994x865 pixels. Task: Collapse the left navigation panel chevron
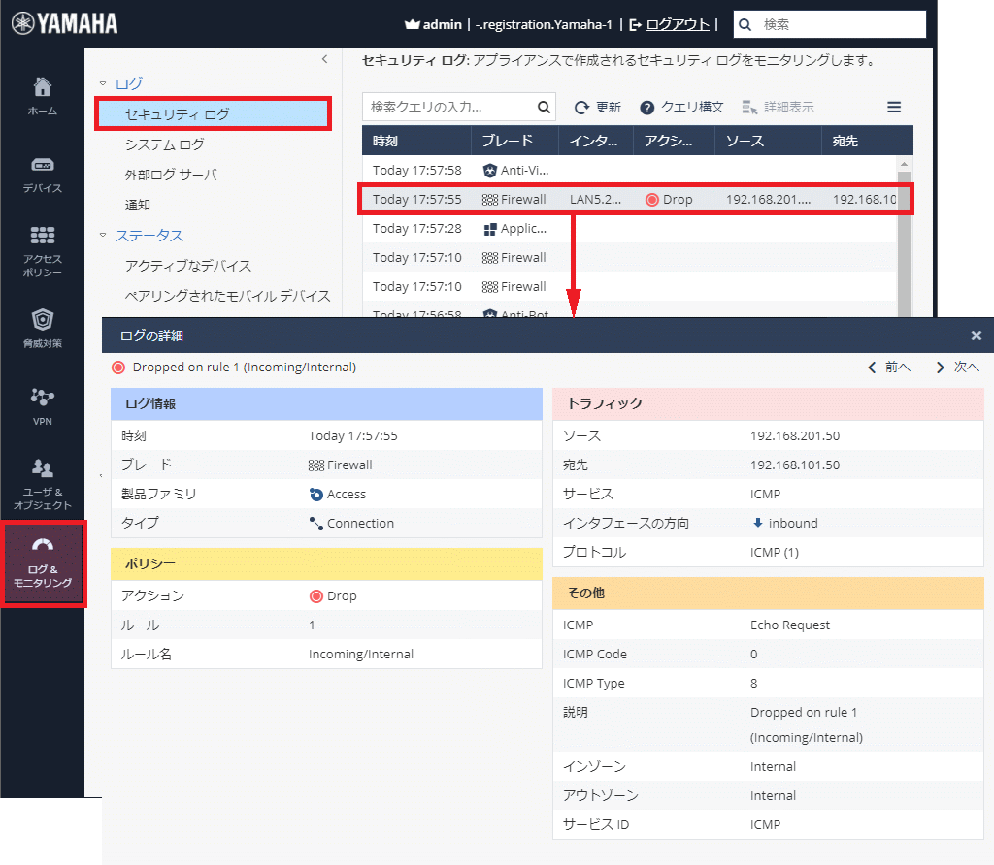324,60
